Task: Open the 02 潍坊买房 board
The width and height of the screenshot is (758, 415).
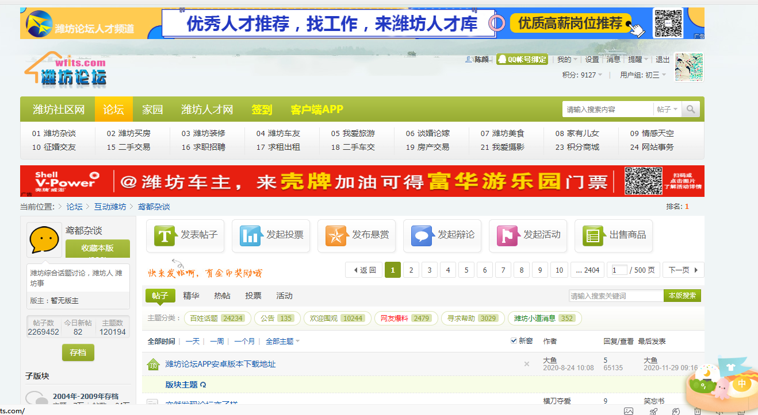Action: coord(128,133)
